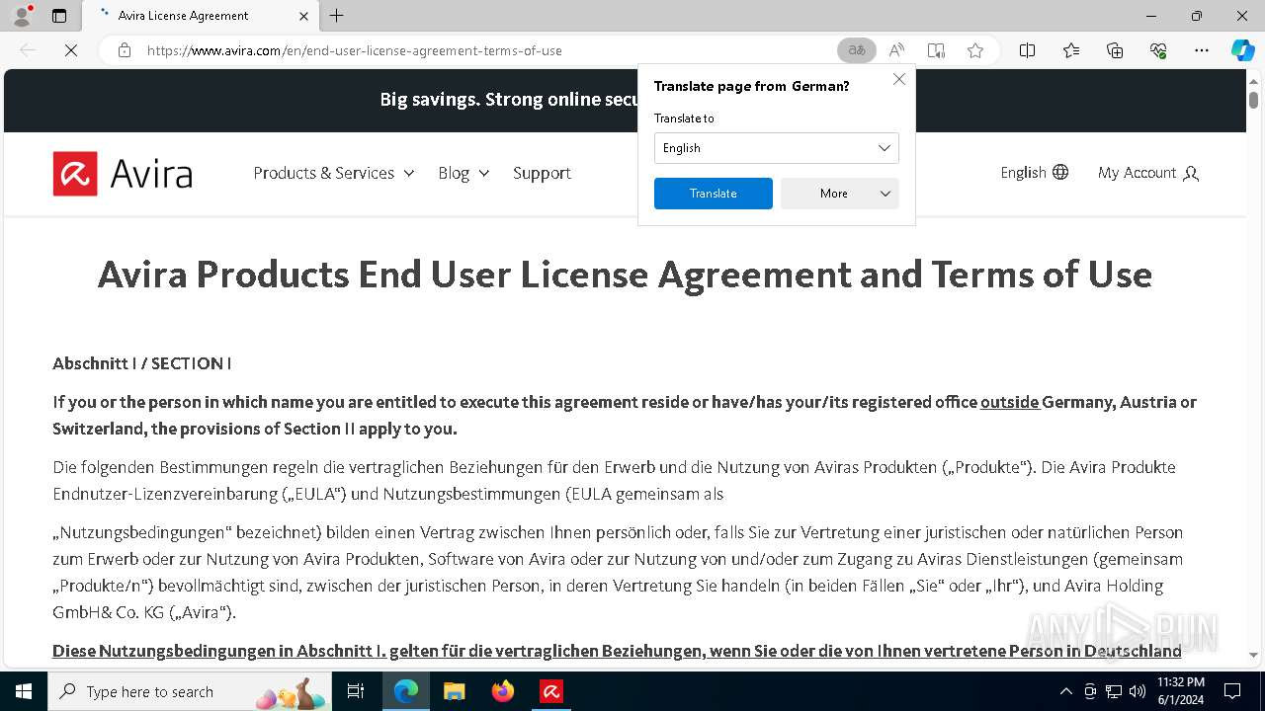Open the Windows Start menu
This screenshot has width=1265, height=711.
23,691
